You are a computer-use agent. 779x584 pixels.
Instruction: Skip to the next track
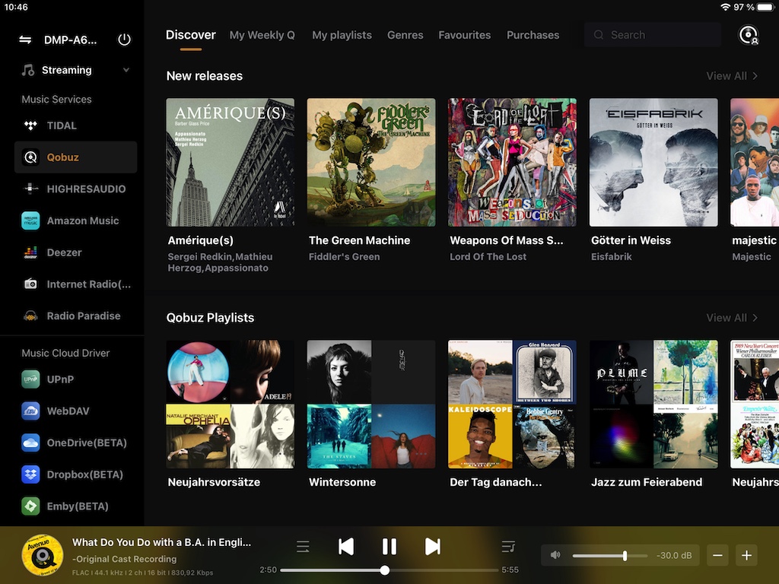tap(433, 547)
